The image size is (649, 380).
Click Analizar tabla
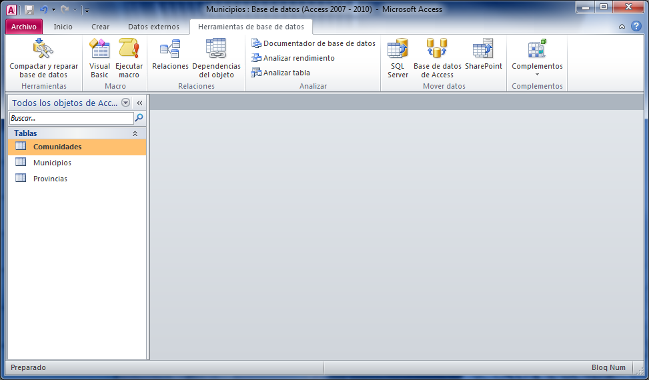[x=281, y=73]
